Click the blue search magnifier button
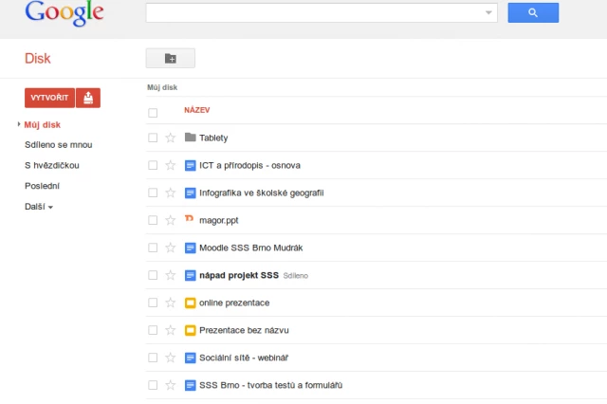Image resolution: width=607 pixels, height=404 pixels. pos(533,12)
